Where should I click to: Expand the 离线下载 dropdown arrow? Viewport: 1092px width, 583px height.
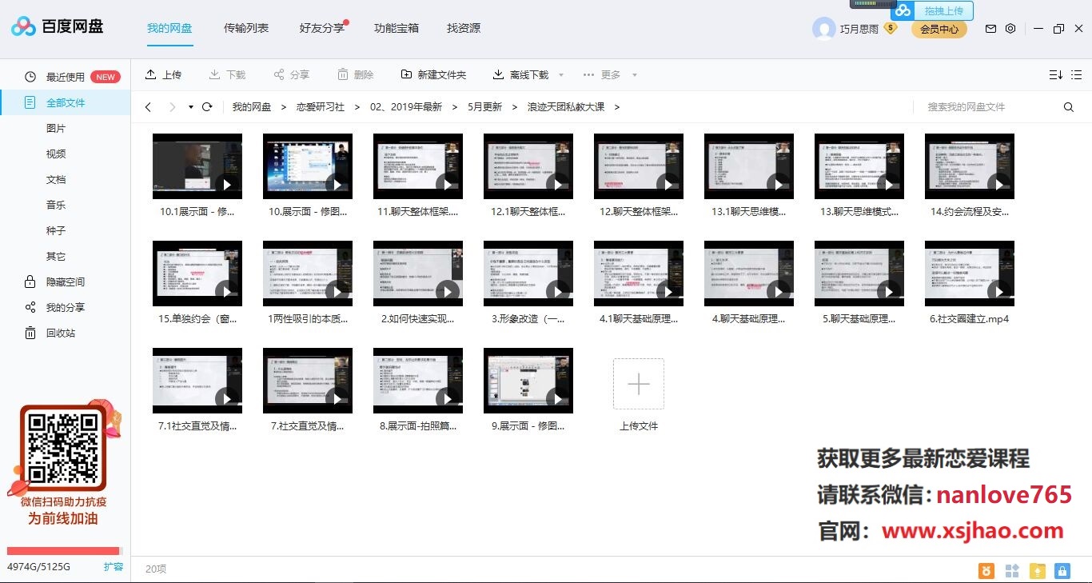click(561, 75)
